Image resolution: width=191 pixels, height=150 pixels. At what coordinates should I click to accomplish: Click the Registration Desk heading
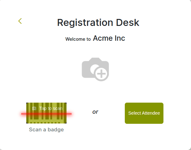pyautogui.click(x=98, y=23)
